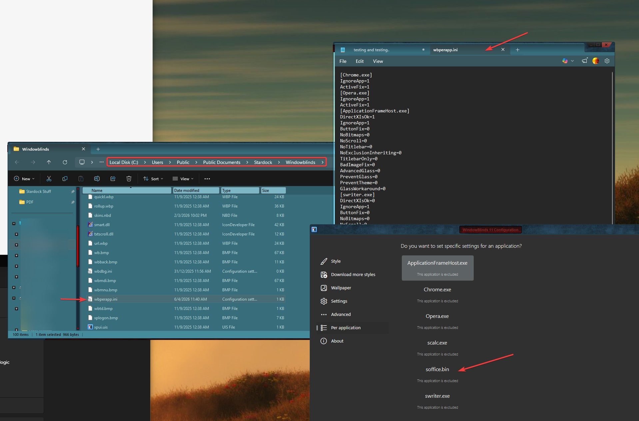Open the Edit menu in Notepad
639x421 pixels.
[x=359, y=62]
